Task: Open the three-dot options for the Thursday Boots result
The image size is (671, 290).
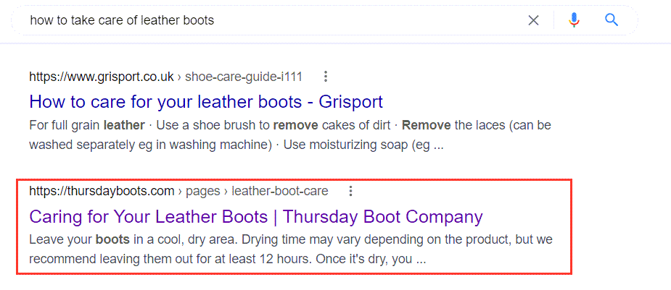Action: click(x=351, y=191)
